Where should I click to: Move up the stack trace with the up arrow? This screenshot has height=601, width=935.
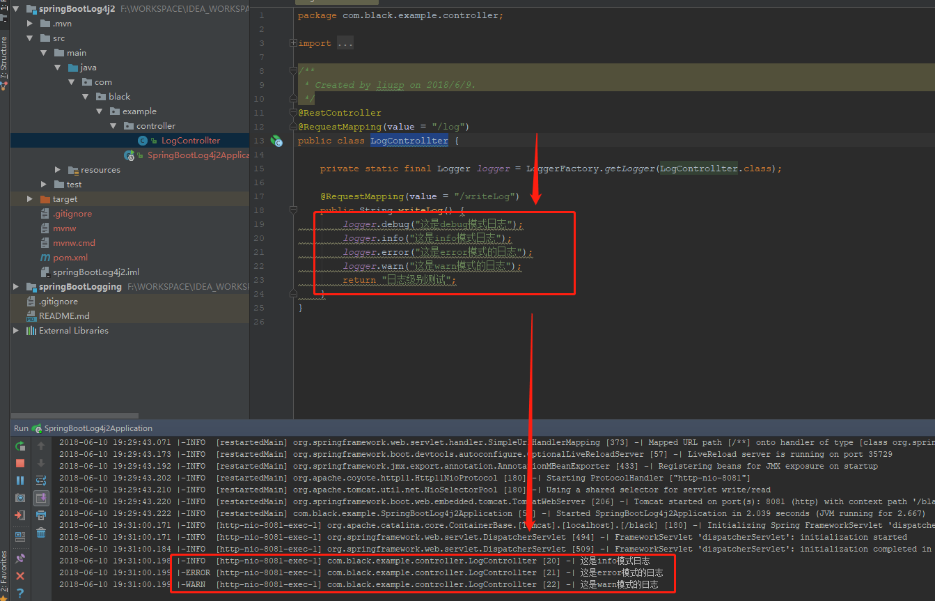[41, 446]
